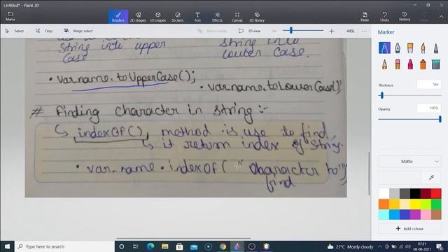Click the 44% zoom value field
448x252 pixels.
[350, 31]
